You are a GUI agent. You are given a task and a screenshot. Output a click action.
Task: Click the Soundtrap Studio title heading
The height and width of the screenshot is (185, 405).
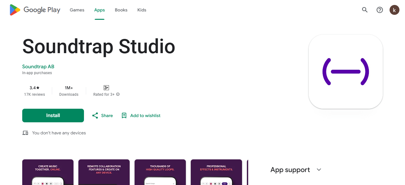[99, 46]
